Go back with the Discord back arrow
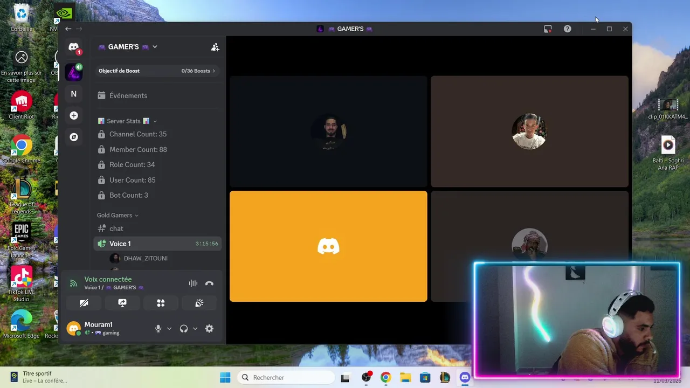This screenshot has height=388, width=690. point(68,29)
